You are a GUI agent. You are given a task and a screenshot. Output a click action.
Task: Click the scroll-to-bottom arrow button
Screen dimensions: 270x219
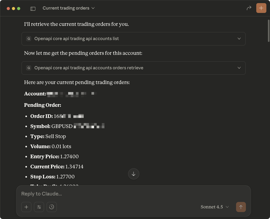[x=134, y=174]
